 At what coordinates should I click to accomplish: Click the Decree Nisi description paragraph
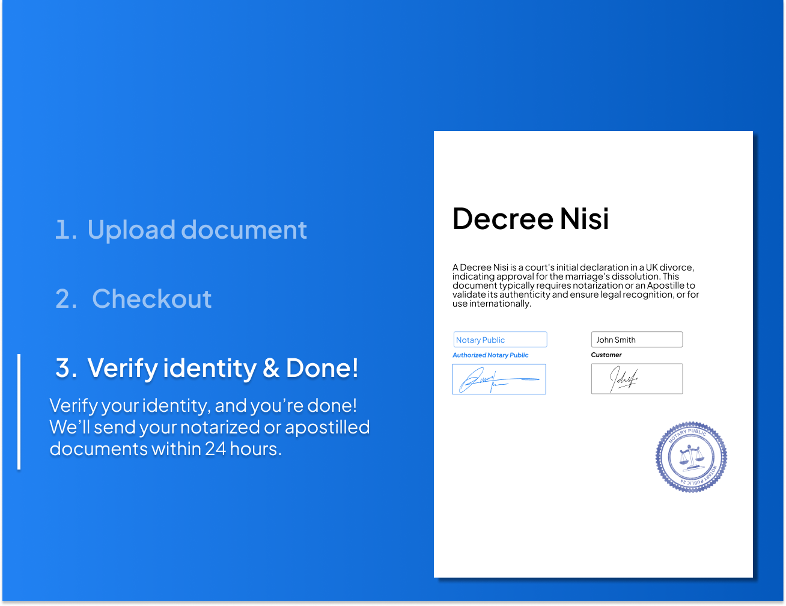574,285
